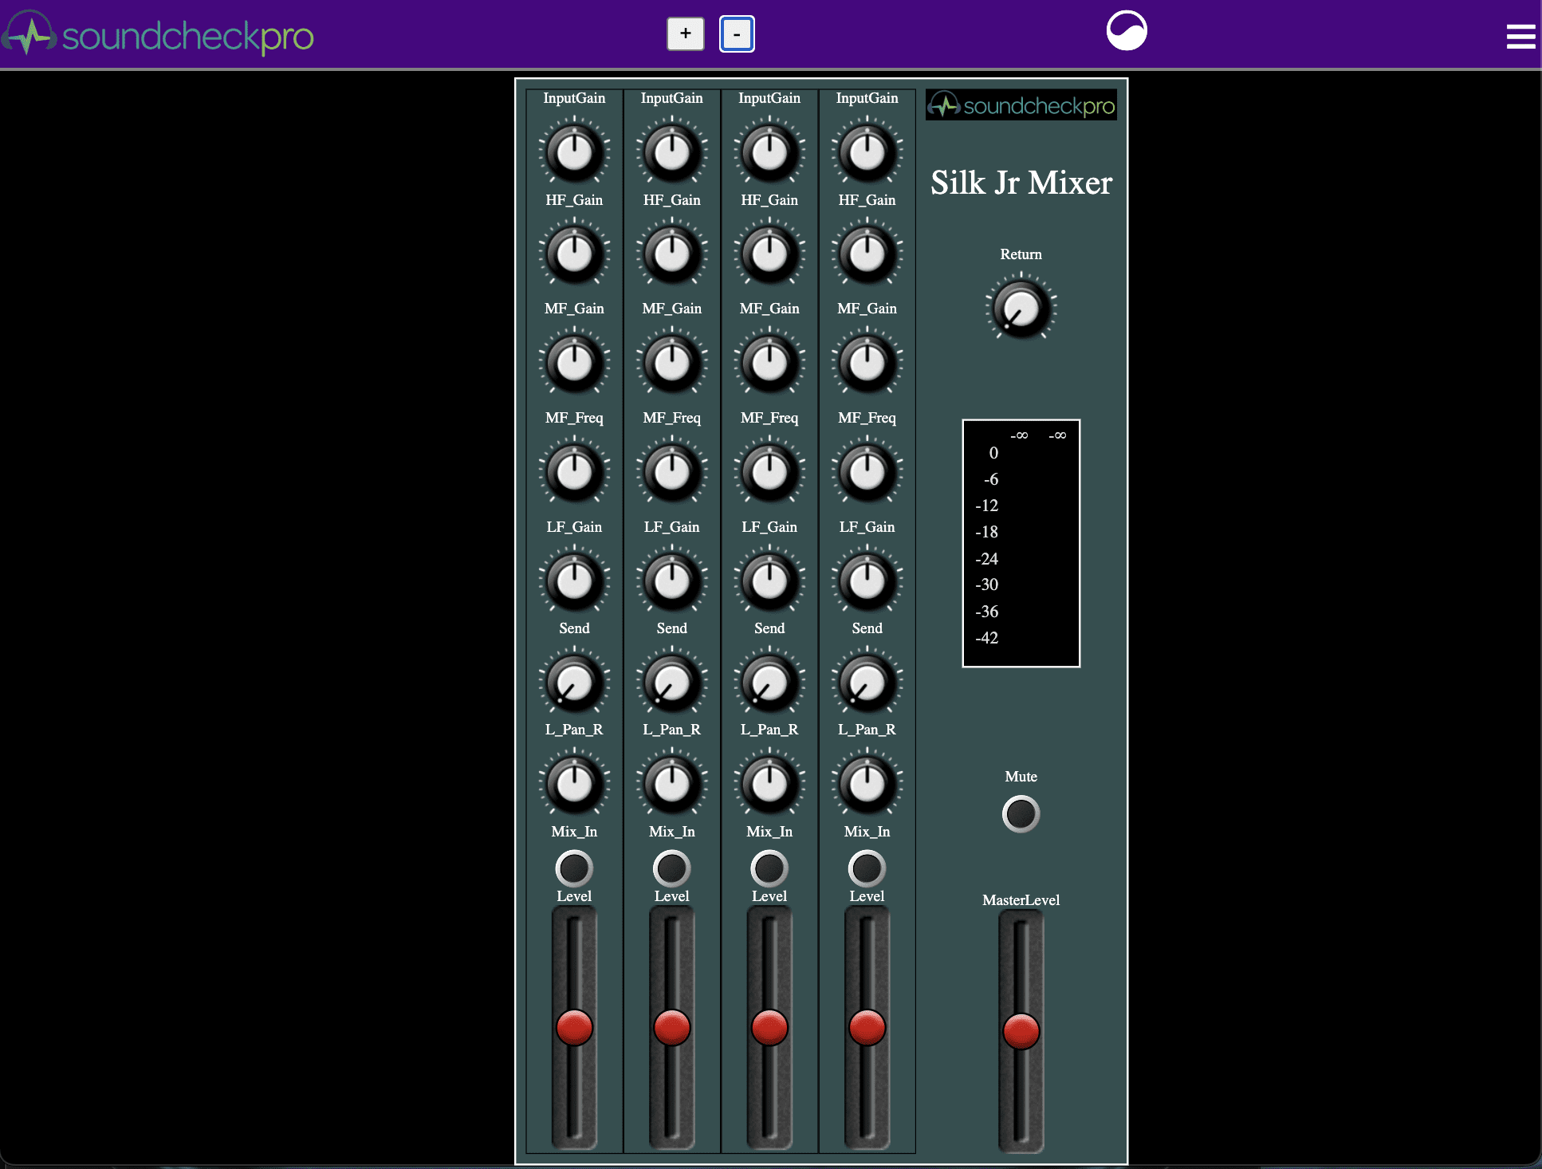Click the plus zoom-in button

[686, 34]
